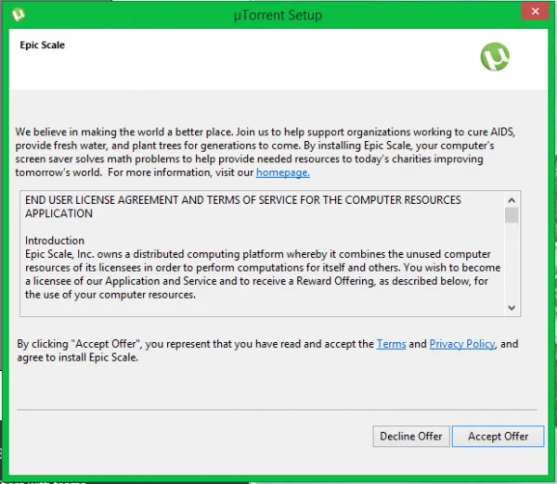Click the µTorrent title bar icon
The height and width of the screenshot is (484, 557).
tap(18, 15)
